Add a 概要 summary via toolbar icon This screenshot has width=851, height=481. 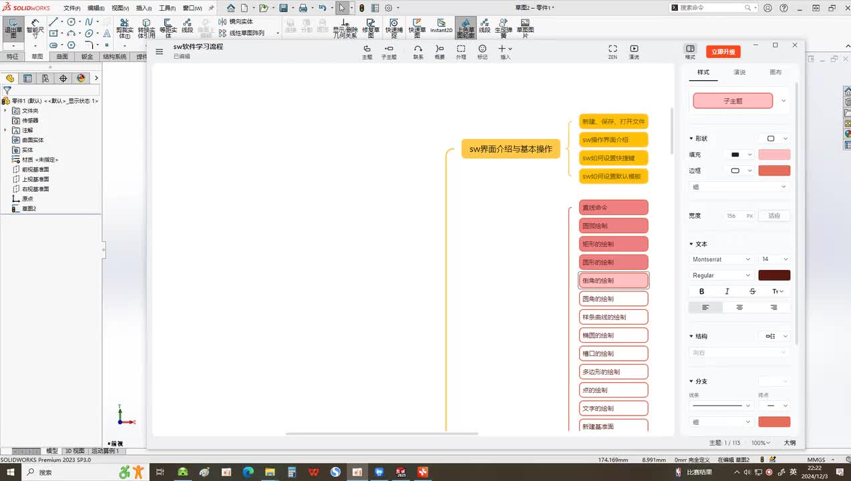coord(440,49)
